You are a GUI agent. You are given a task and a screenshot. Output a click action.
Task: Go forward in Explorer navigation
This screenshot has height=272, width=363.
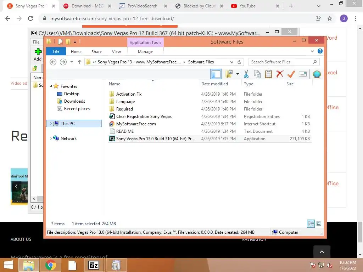63,62
